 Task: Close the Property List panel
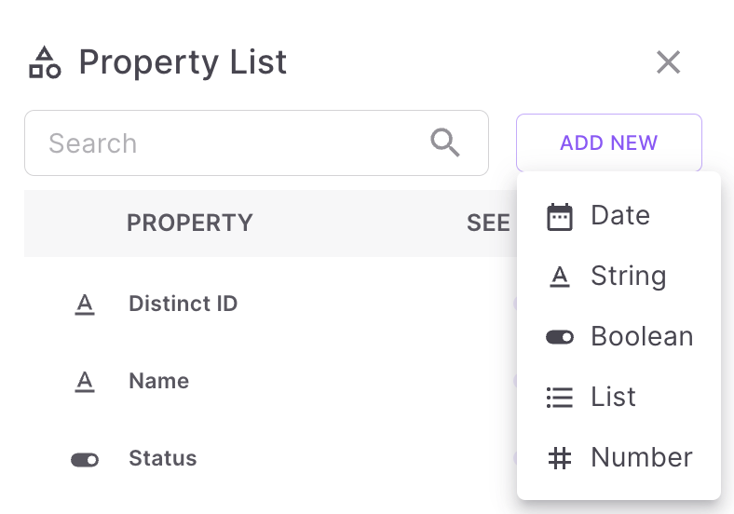[x=668, y=62]
